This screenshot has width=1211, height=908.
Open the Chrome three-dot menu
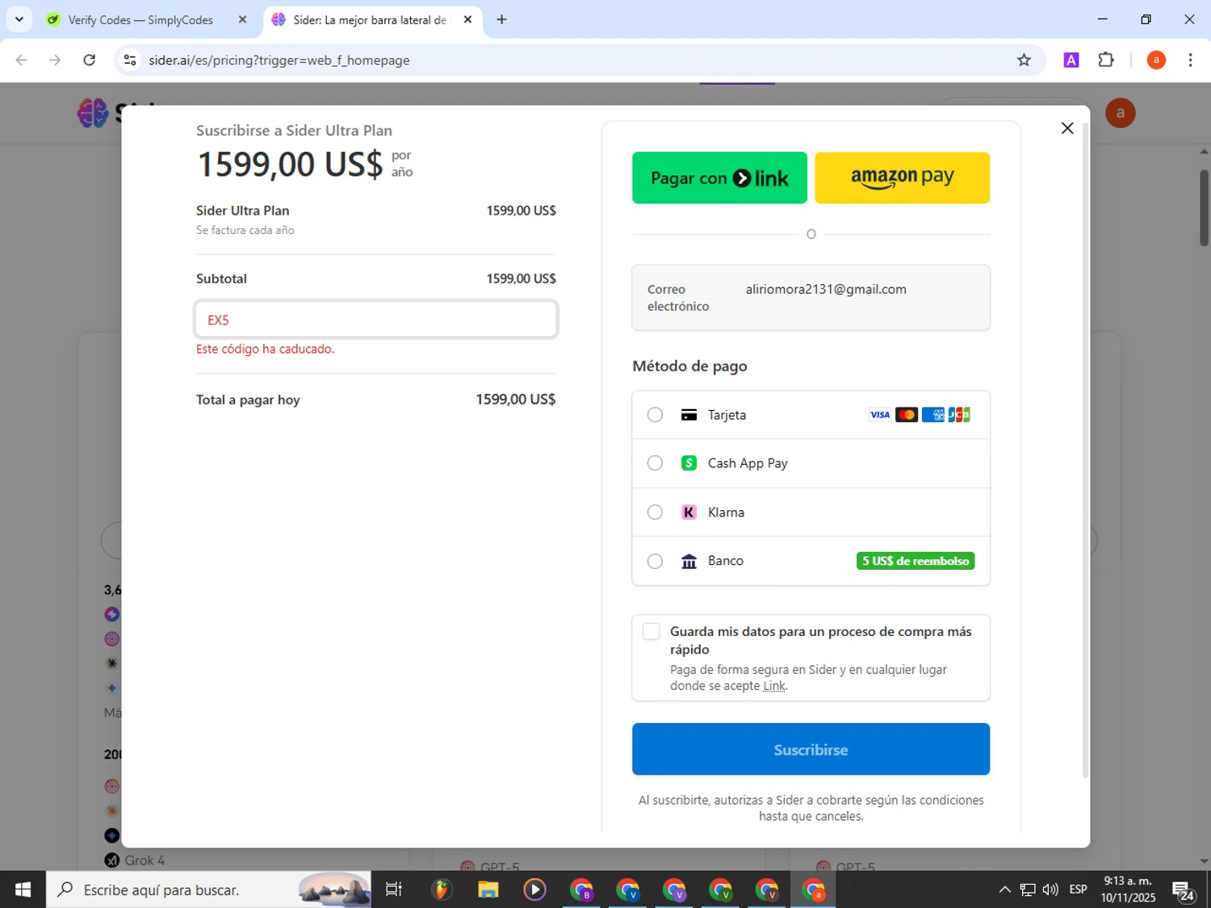coord(1190,60)
